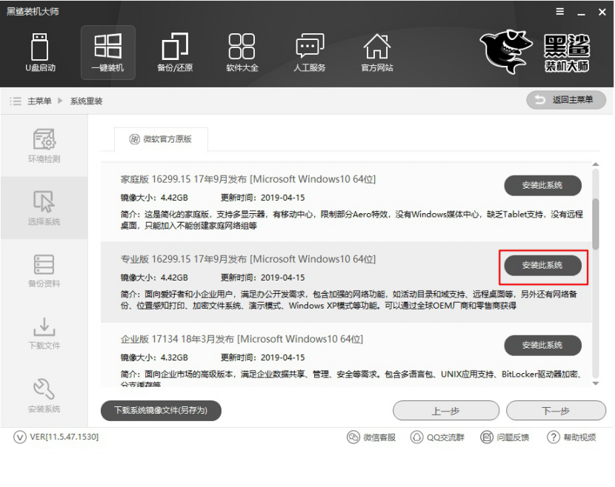The image size is (615, 487).
Task: Open the 软件大全 software collection
Action: 241,52
